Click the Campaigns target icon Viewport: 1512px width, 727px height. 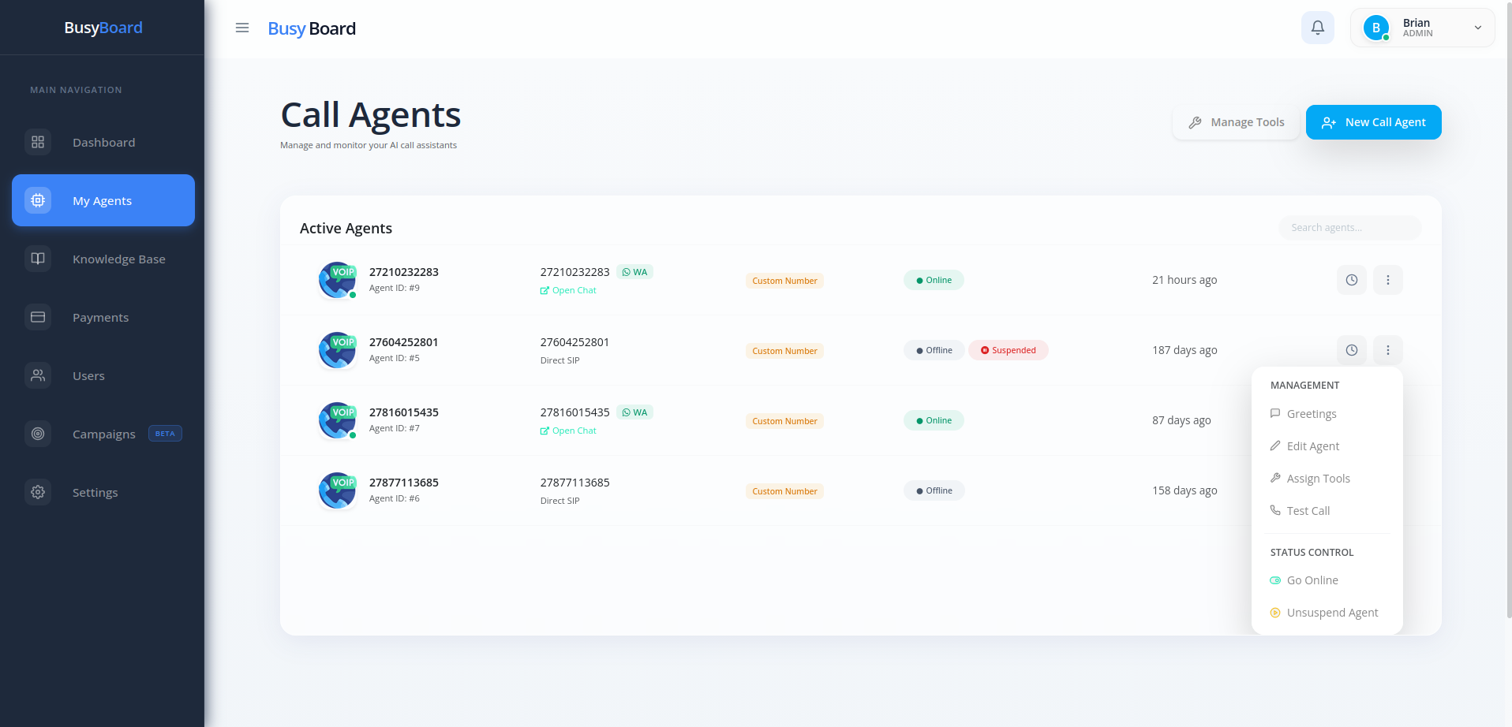tap(37, 434)
